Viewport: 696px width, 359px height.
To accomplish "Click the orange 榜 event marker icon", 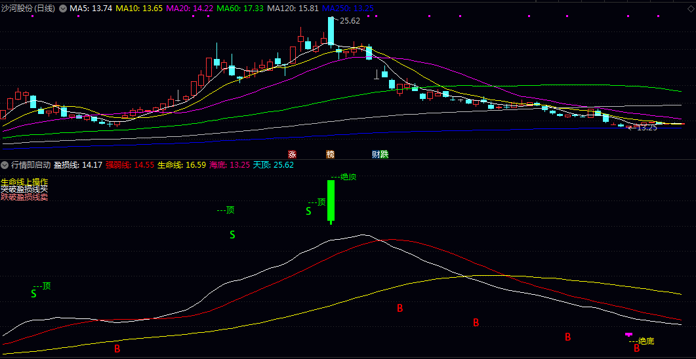I will (330, 155).
